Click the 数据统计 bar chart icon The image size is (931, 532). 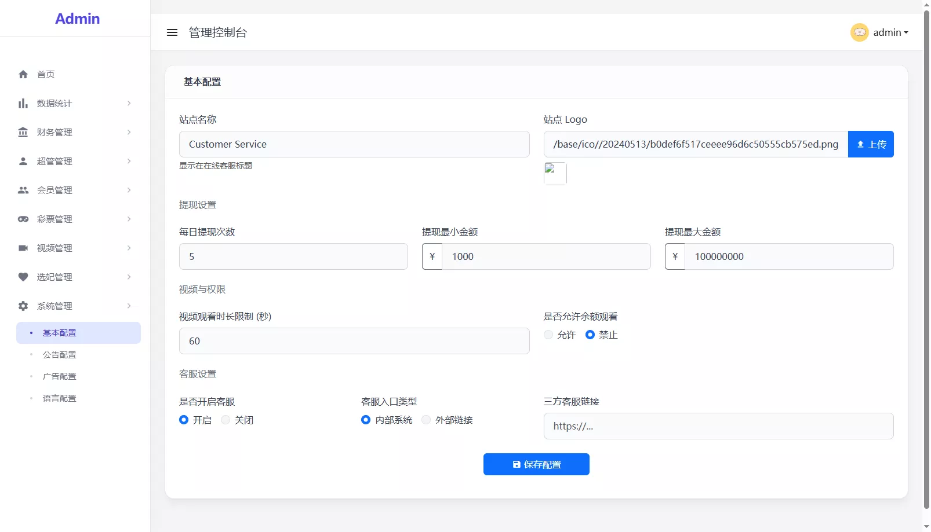click(23, 103)
